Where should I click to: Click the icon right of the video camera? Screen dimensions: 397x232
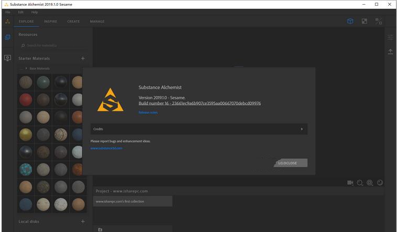pos(360,182)
